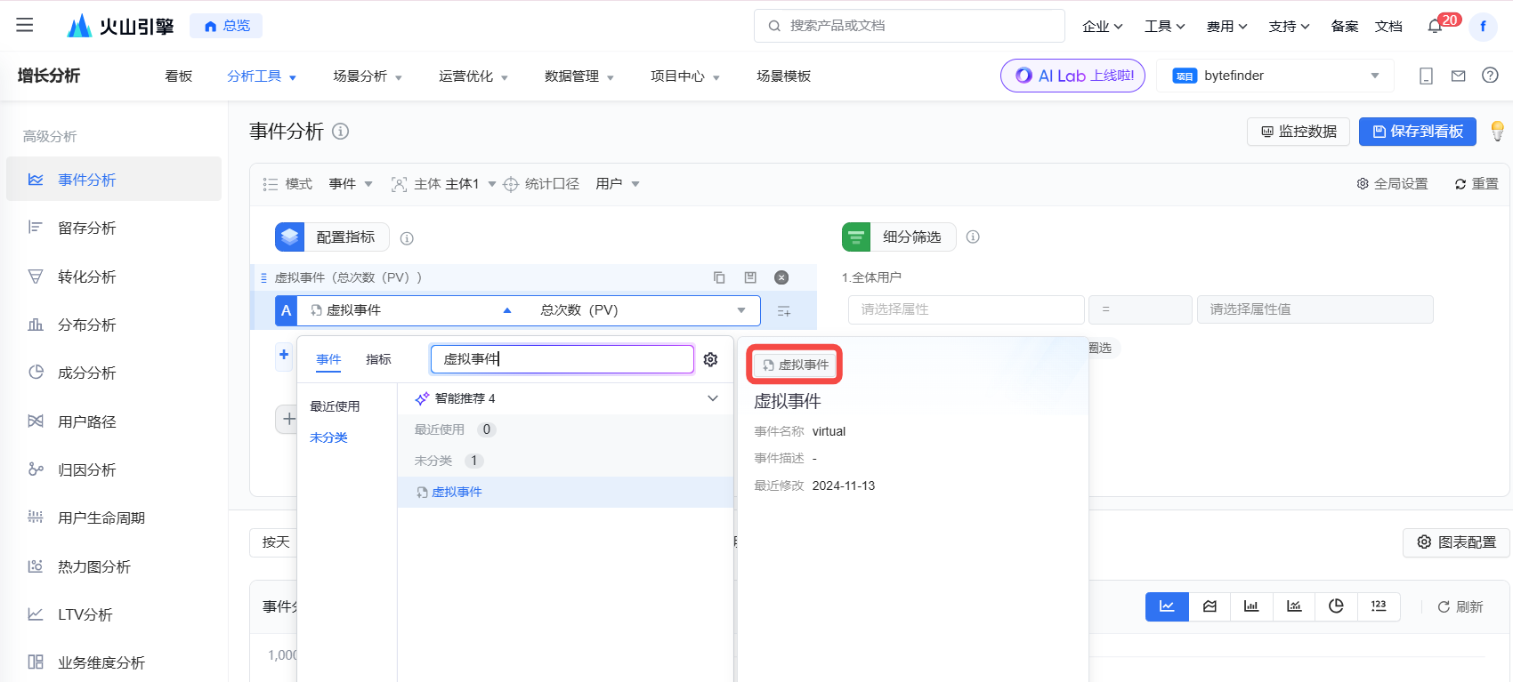This screenshot has width=1513, height=682.
Task: Expand 数据管理 dropdown menu
Action: (579, 76)
